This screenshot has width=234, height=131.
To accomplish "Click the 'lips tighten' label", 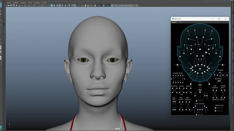I will pyautogui.click(x=188, y=99).
